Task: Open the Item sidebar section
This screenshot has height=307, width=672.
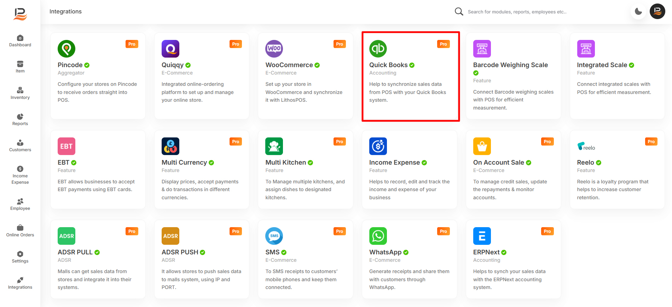Action: pos(20,67)
